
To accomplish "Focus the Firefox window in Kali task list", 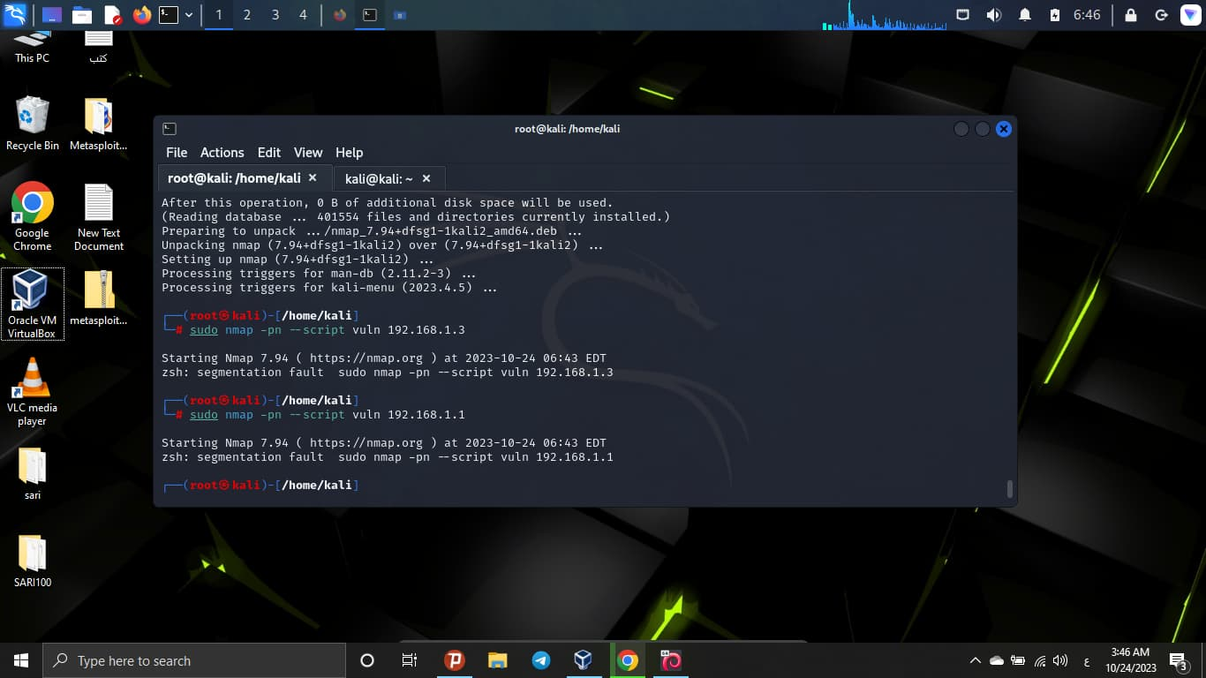I will 340,15.
